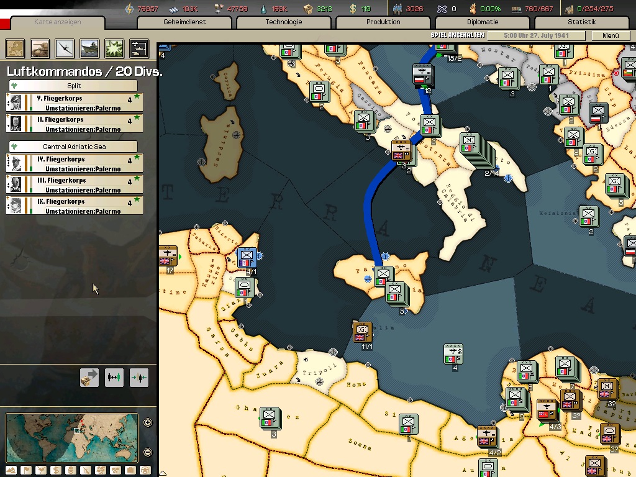The image size is (636, 477).
Task: Click the supply crates arrow button
Action: tap(89, 378)
